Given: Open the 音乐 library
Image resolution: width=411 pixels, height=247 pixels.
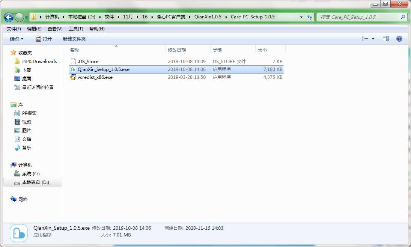Looking at the screenshot, I should point(27,148).
